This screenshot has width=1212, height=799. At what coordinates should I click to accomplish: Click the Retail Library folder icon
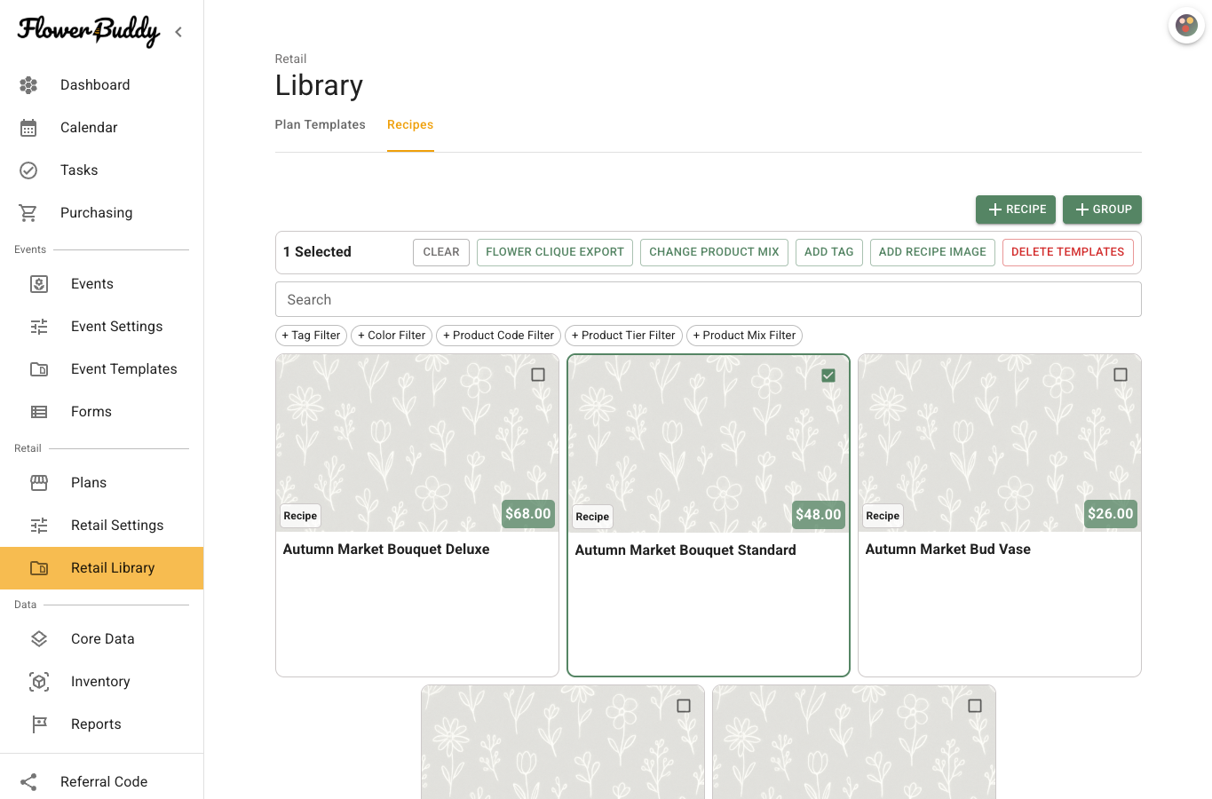point(39,568)
